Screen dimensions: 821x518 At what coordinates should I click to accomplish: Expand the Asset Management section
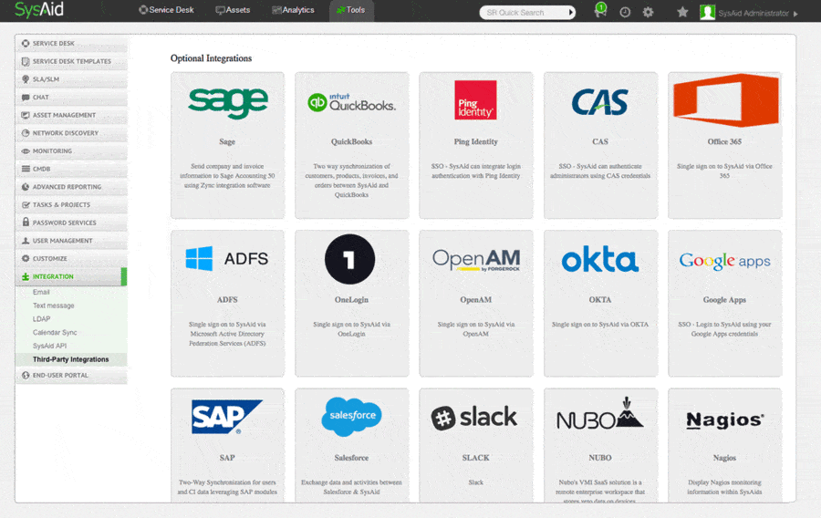tap(71, 115)
